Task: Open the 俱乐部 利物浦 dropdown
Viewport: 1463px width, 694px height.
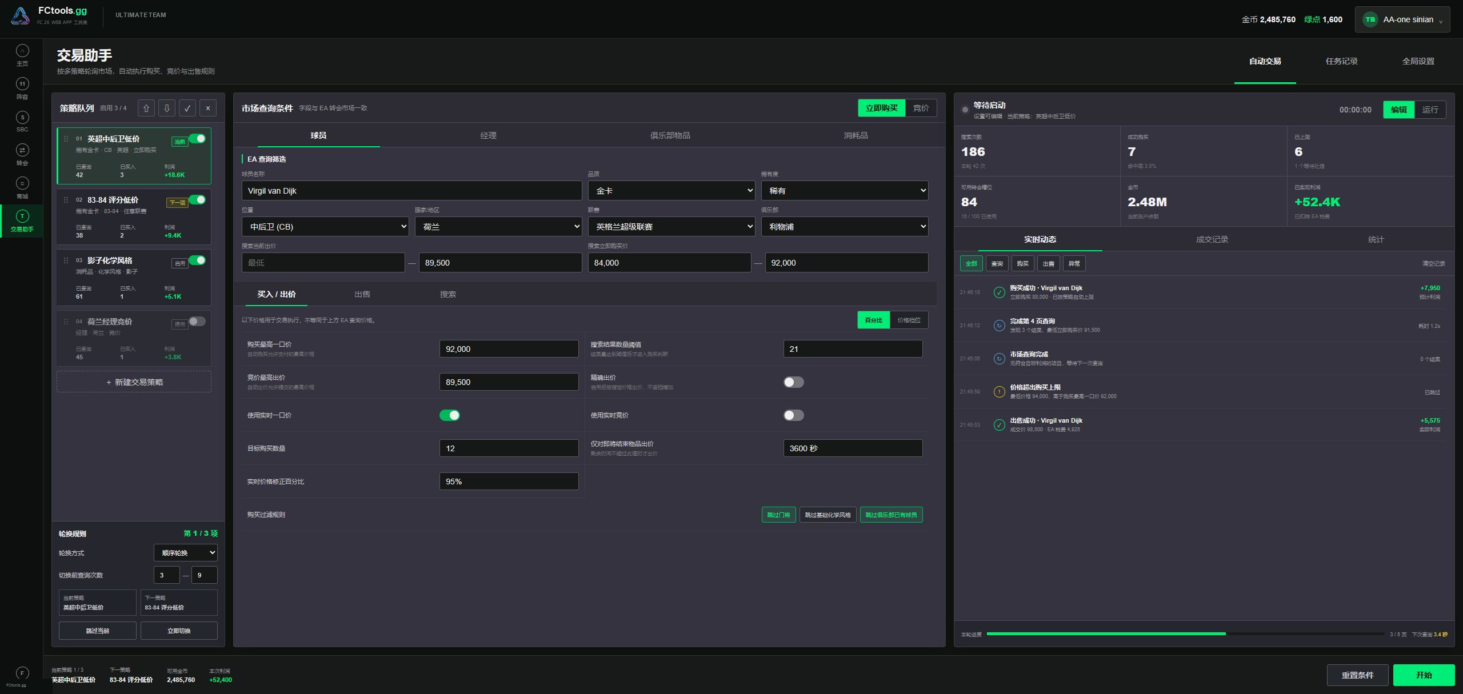Action: tap(845, 227)
